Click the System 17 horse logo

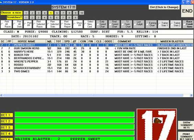coord(157,125)
